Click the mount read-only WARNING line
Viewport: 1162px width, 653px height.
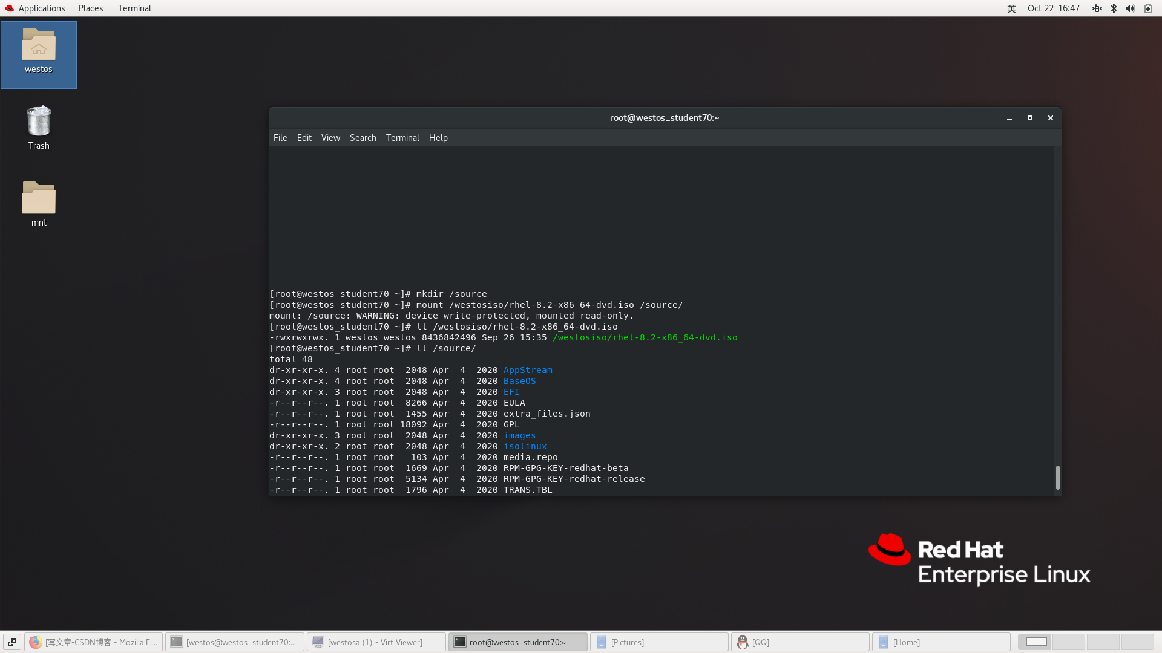point(451,316)
